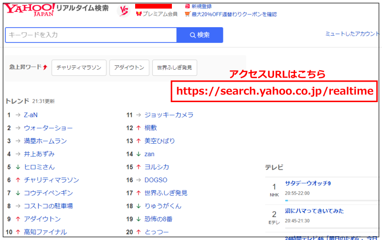
Task: Open trend rank 6 チャリティマラソン link
Action: 52,180
